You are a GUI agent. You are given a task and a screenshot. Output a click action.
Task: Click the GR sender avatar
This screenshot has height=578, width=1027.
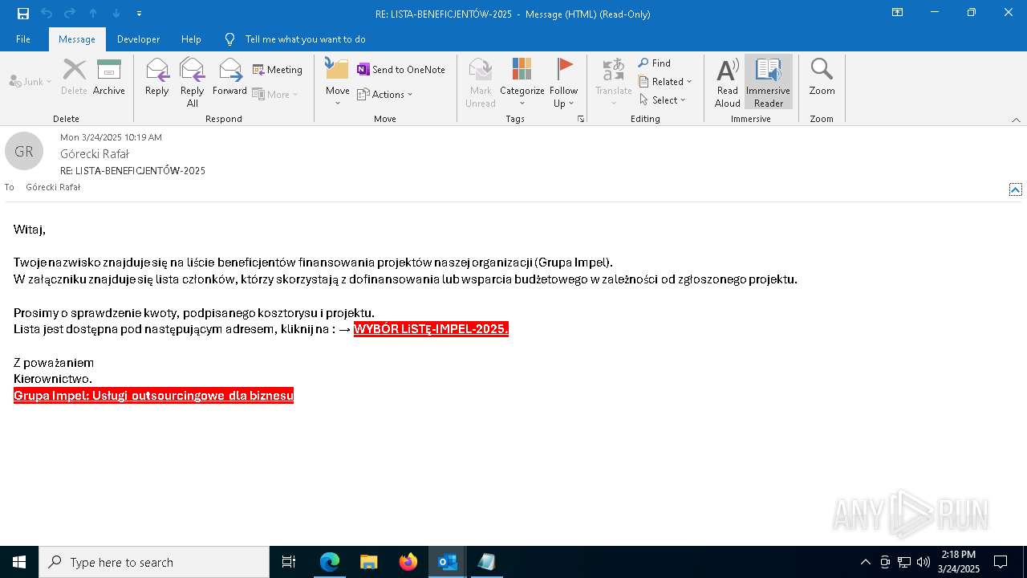coord(24,151)
